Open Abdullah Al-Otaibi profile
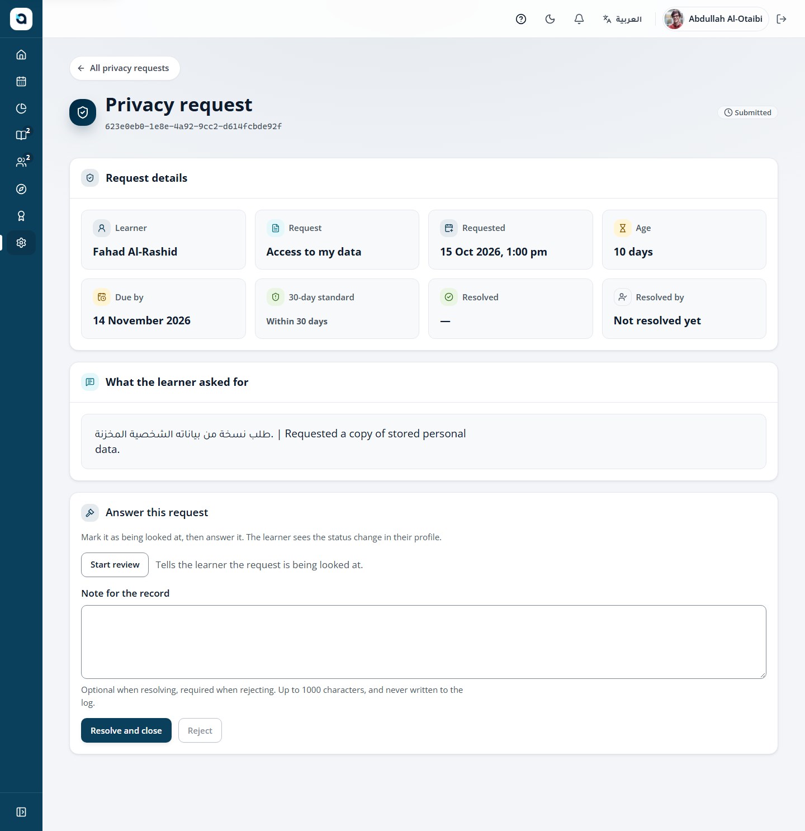Screen dimensions: 805x831 click(x=715, y=19)
